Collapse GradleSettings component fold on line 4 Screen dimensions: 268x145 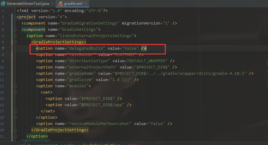pos(15,30)
